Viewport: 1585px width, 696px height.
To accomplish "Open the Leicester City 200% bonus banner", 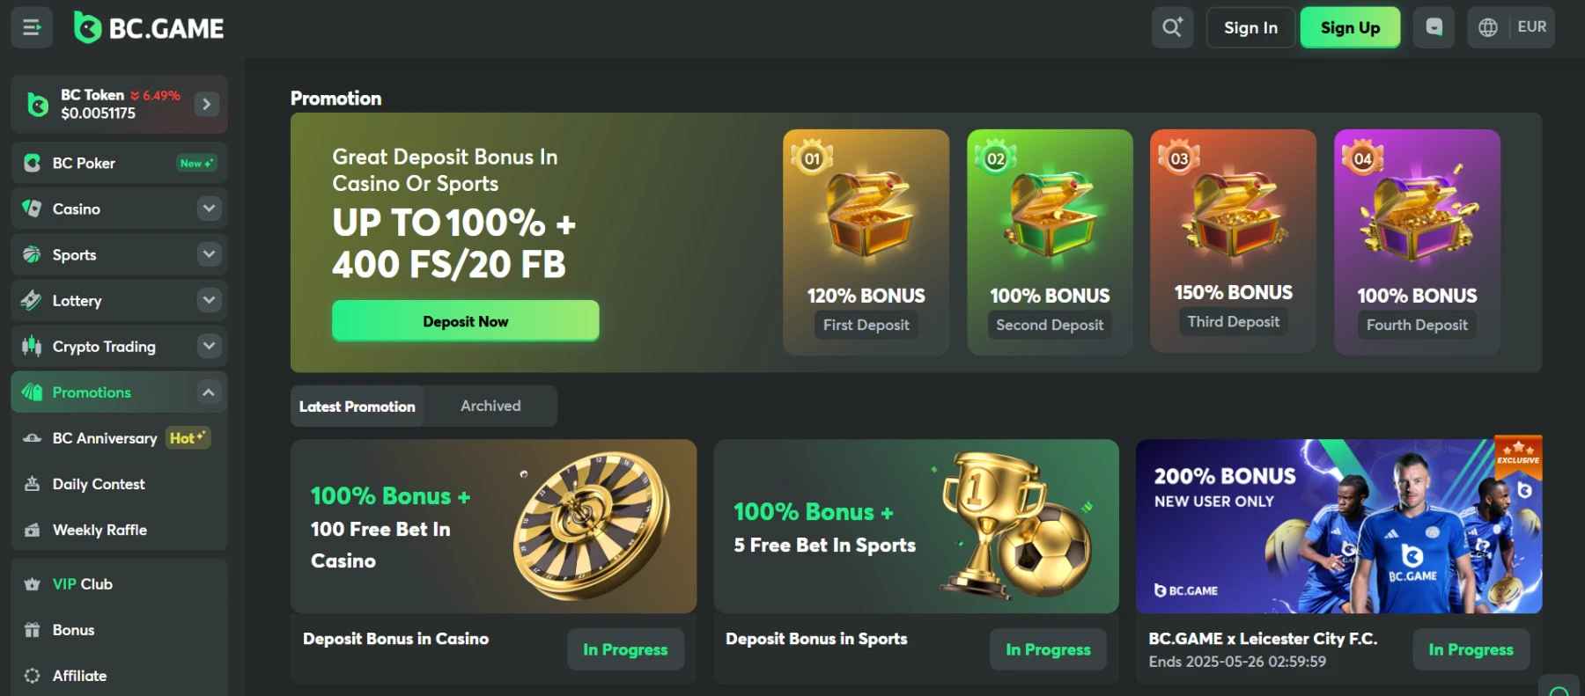I will pos(1338,526).
